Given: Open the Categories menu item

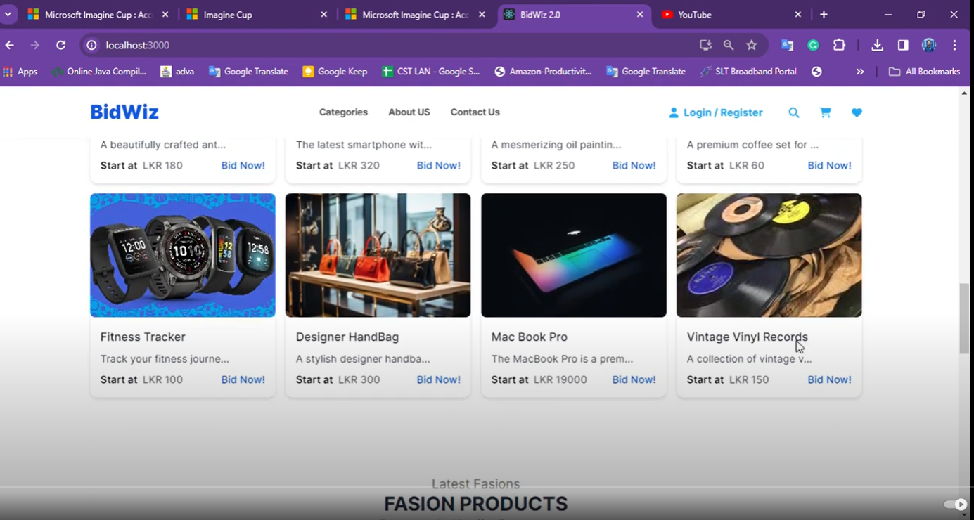Looking at the screenshot, I should [x=343, y=112].
